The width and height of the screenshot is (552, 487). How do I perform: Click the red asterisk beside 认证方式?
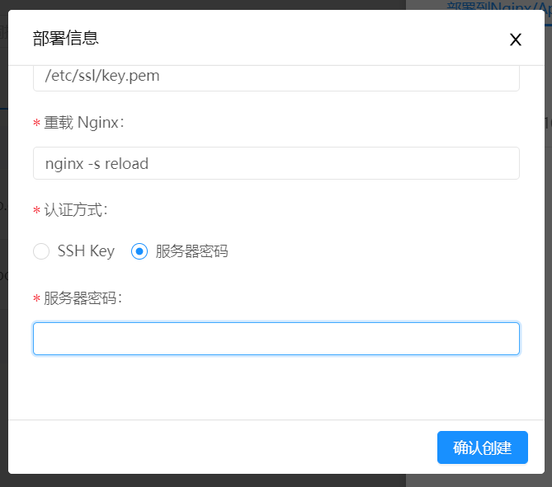36,212
